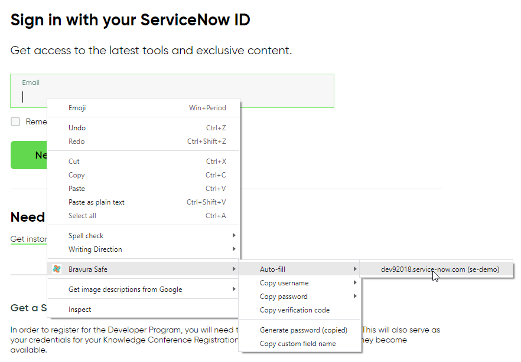The width and height of the screenshot is (521, 362).
Task: Choose Paste from the context menu
Action: pos(77,189)
